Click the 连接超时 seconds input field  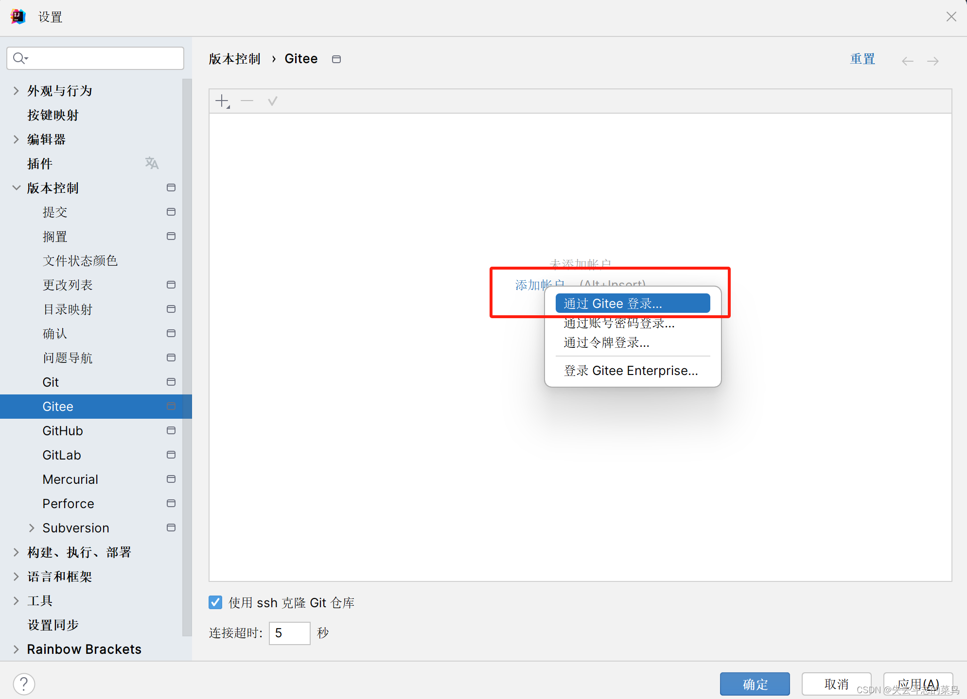pos(289,633)
